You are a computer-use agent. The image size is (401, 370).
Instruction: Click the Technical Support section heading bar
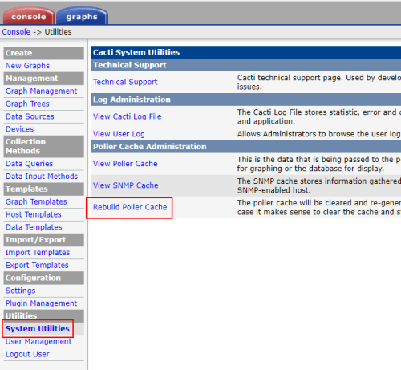click(246, 65)
